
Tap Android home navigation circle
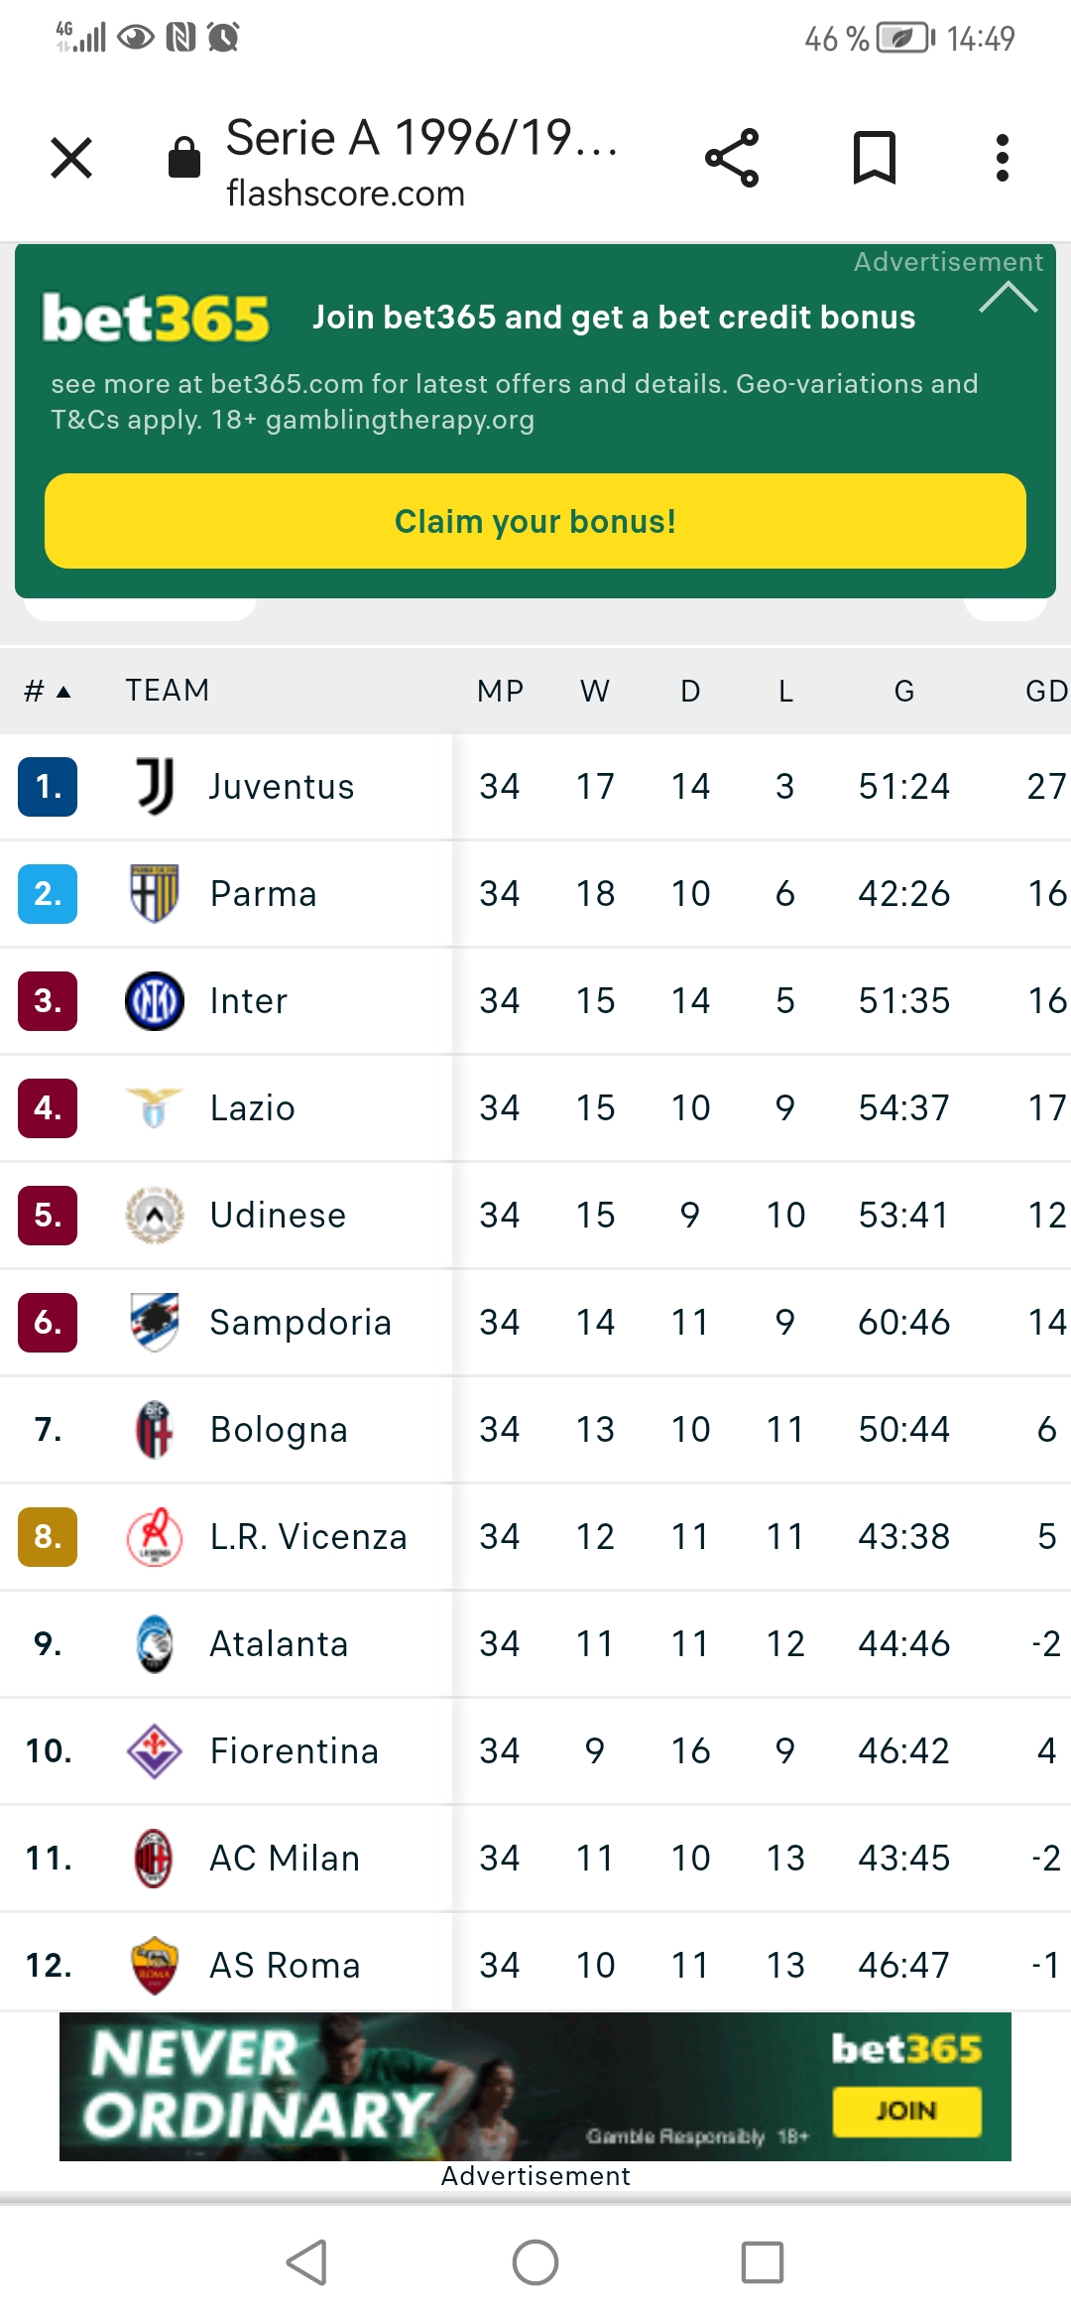[x=535, y=2262]
